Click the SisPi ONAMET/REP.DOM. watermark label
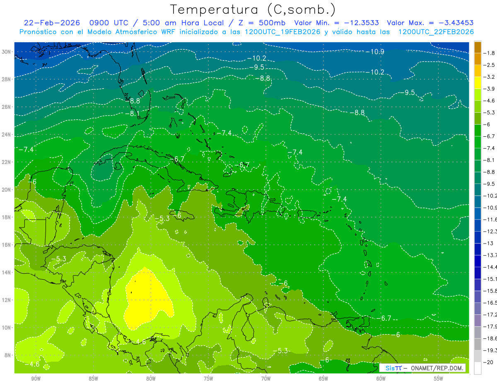Image resolution: width=497 pixels, height=384 pixels. point(422,368)
